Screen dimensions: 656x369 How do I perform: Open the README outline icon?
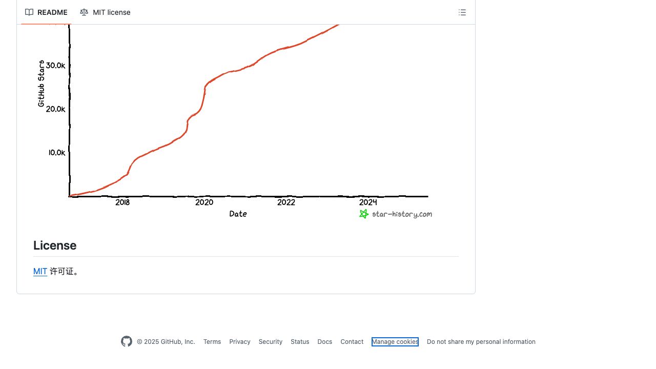point(462,12)
